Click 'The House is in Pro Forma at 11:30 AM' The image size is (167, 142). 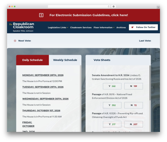42,116
